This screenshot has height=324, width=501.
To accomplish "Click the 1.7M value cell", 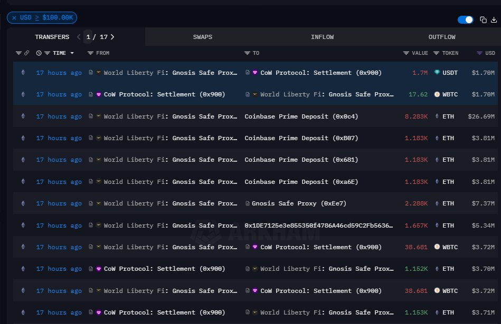I will tap(420, 73).
